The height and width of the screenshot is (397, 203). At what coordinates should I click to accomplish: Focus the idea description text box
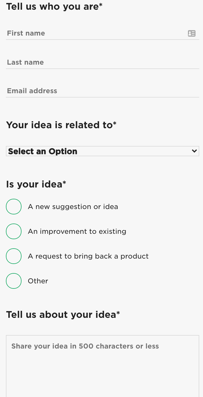click(103, 366)
